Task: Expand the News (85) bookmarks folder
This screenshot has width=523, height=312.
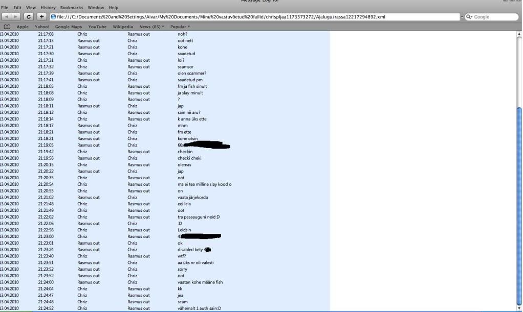Action: 151,27
